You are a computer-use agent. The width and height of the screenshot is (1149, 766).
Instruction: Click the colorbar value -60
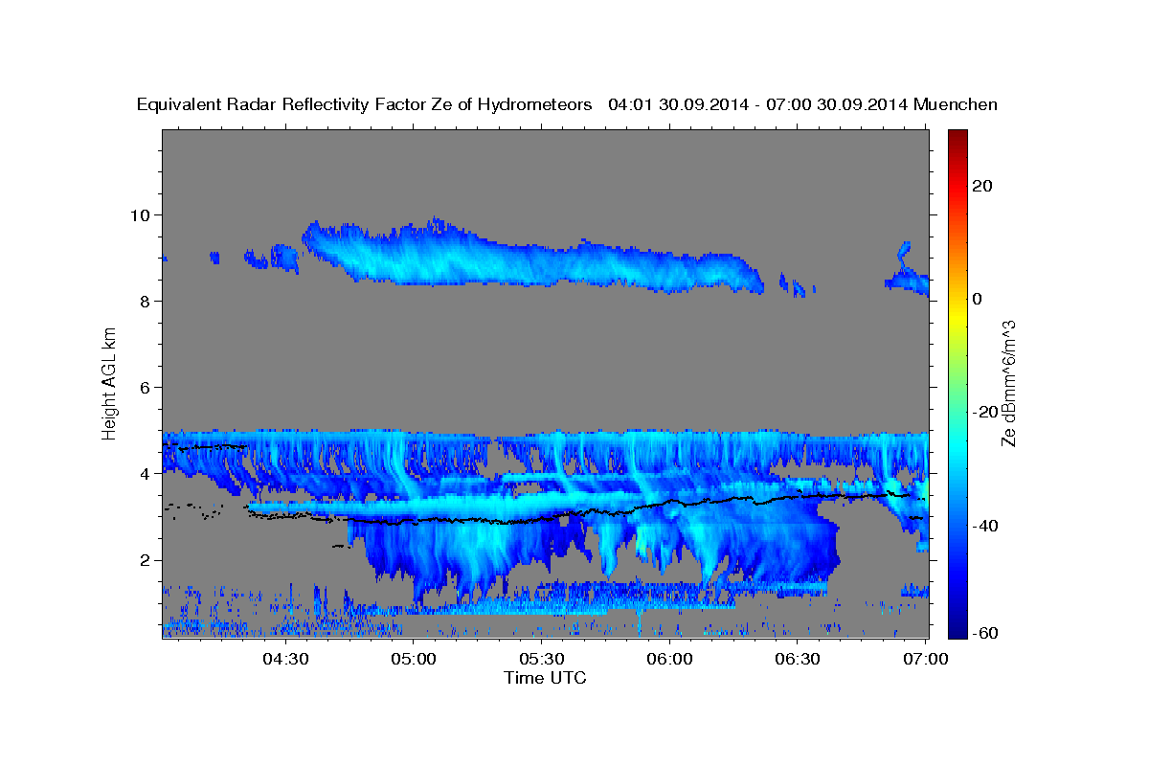pyautogui.click(x=983, y=634)
